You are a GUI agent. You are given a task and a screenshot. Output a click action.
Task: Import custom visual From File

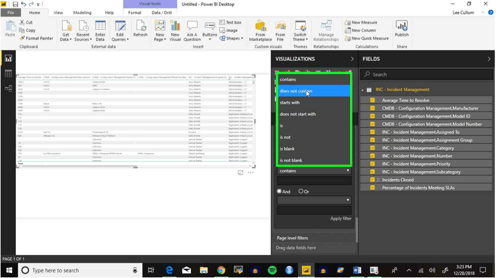click(x=280, y=30)
